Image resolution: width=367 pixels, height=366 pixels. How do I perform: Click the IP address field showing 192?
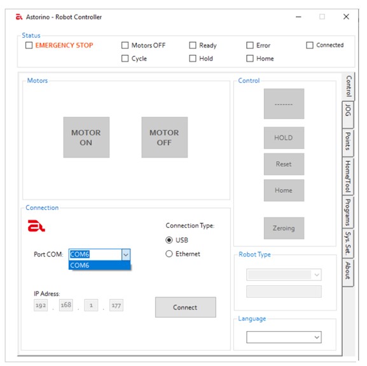pos(41,305)
